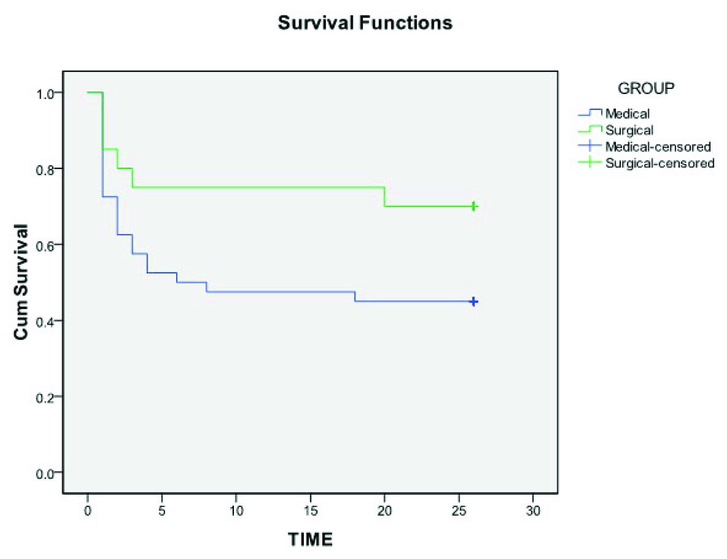This screenshot has width=727, height=559.
Task: Click the blue censored marker on Medical curve
Action: coord(474,301)
